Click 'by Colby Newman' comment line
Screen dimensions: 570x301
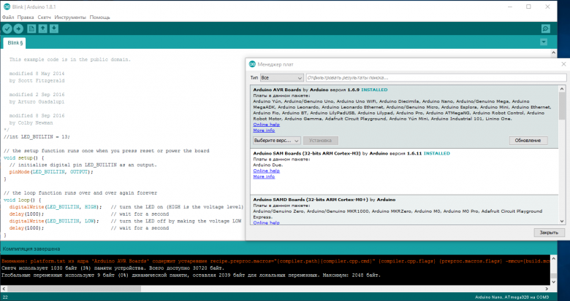coord(31,122)
